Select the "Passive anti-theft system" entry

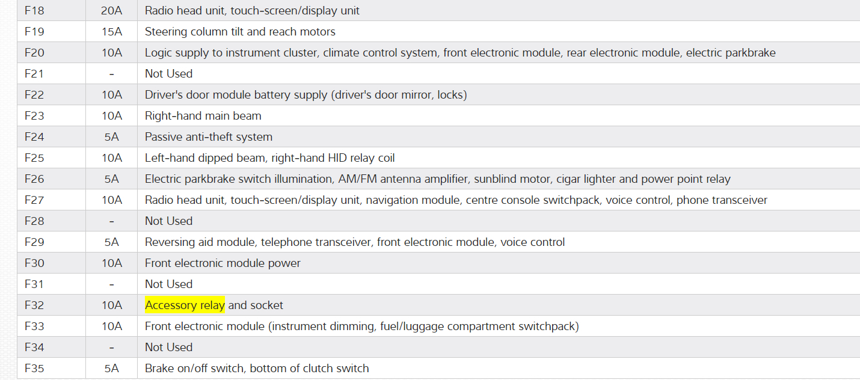[208, 137]
